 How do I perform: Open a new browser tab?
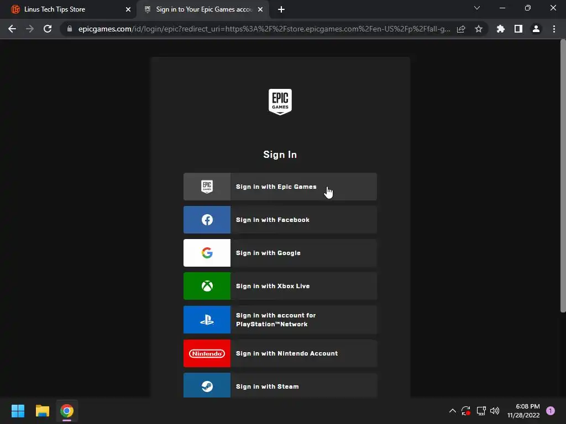point(281,9)
